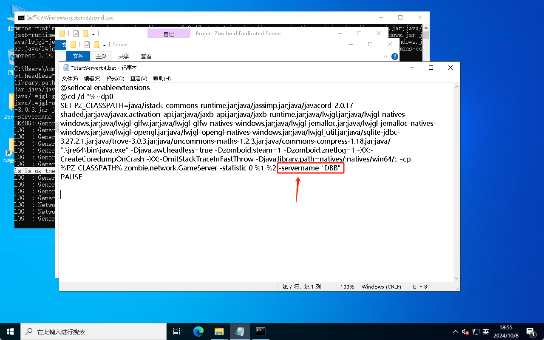The image size is (544, 340).
Task: Click the Notepad icon in StartServer64.bat title bar
Action: pos(66,68)
